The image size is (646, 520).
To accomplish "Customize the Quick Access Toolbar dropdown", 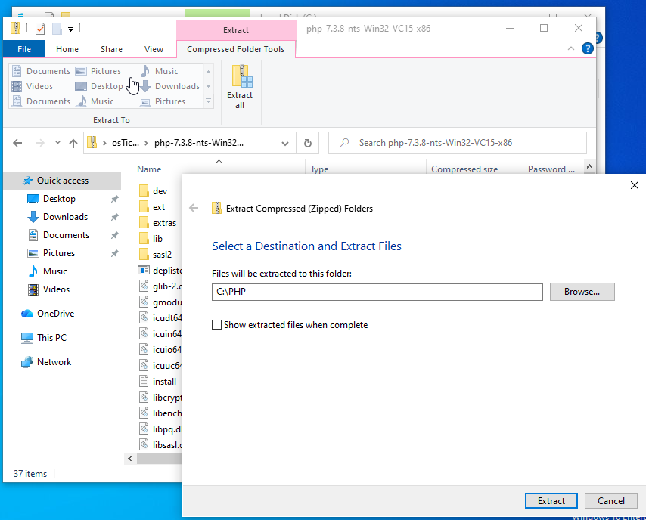I will point(71,29).
